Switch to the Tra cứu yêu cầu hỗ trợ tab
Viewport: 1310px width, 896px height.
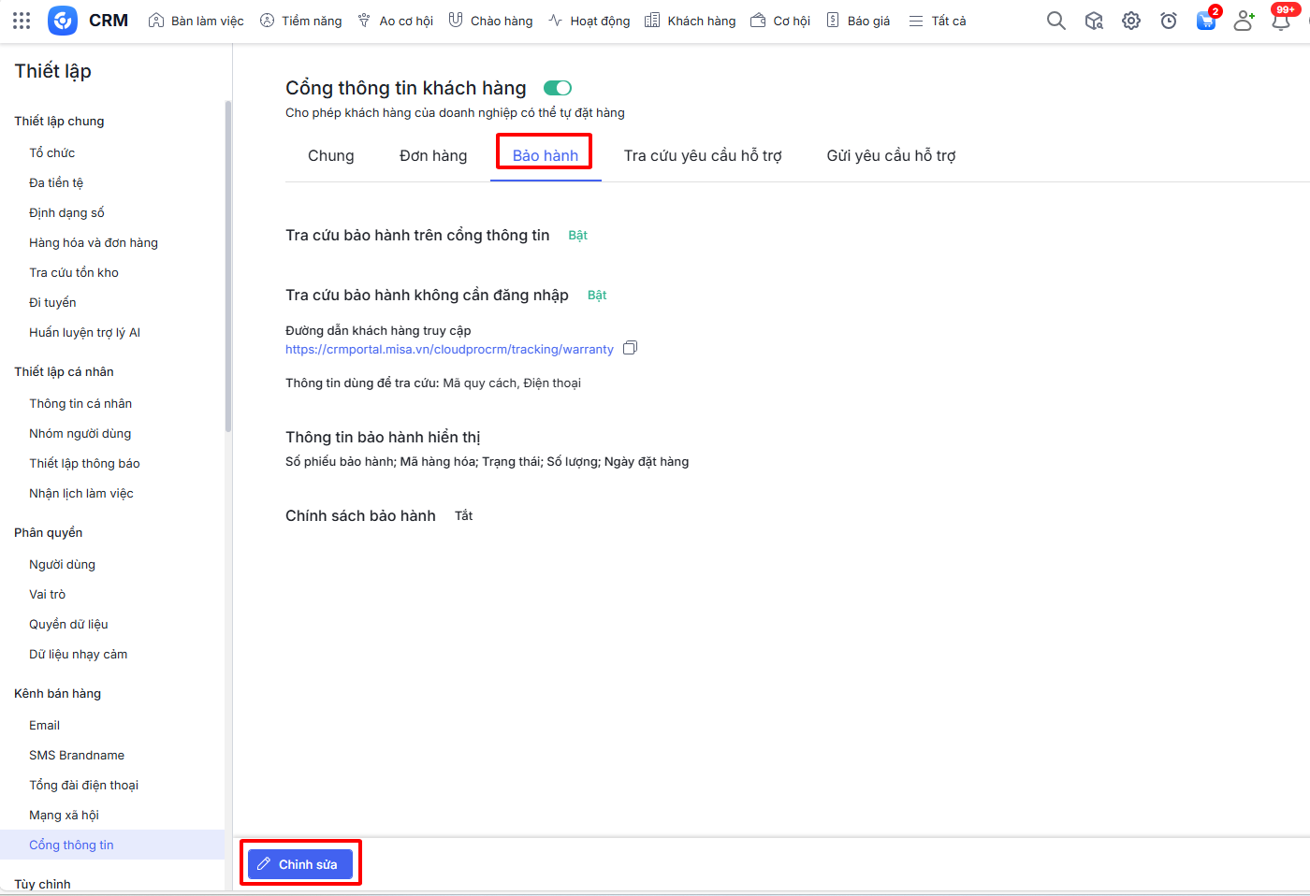tap(703, 156)
